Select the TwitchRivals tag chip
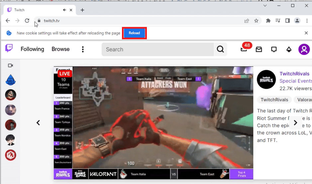This screenshot has width=312, height=184. click(x=274, y=100)
